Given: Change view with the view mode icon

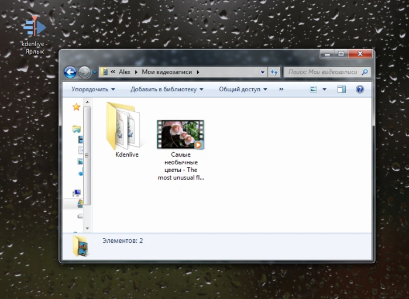Looking at the screenshot, I should pyautogui.click(x=313, y=90).
